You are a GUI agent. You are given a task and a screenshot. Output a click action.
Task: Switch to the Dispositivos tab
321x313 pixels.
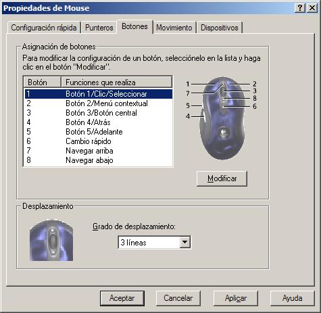click(220, 28)
